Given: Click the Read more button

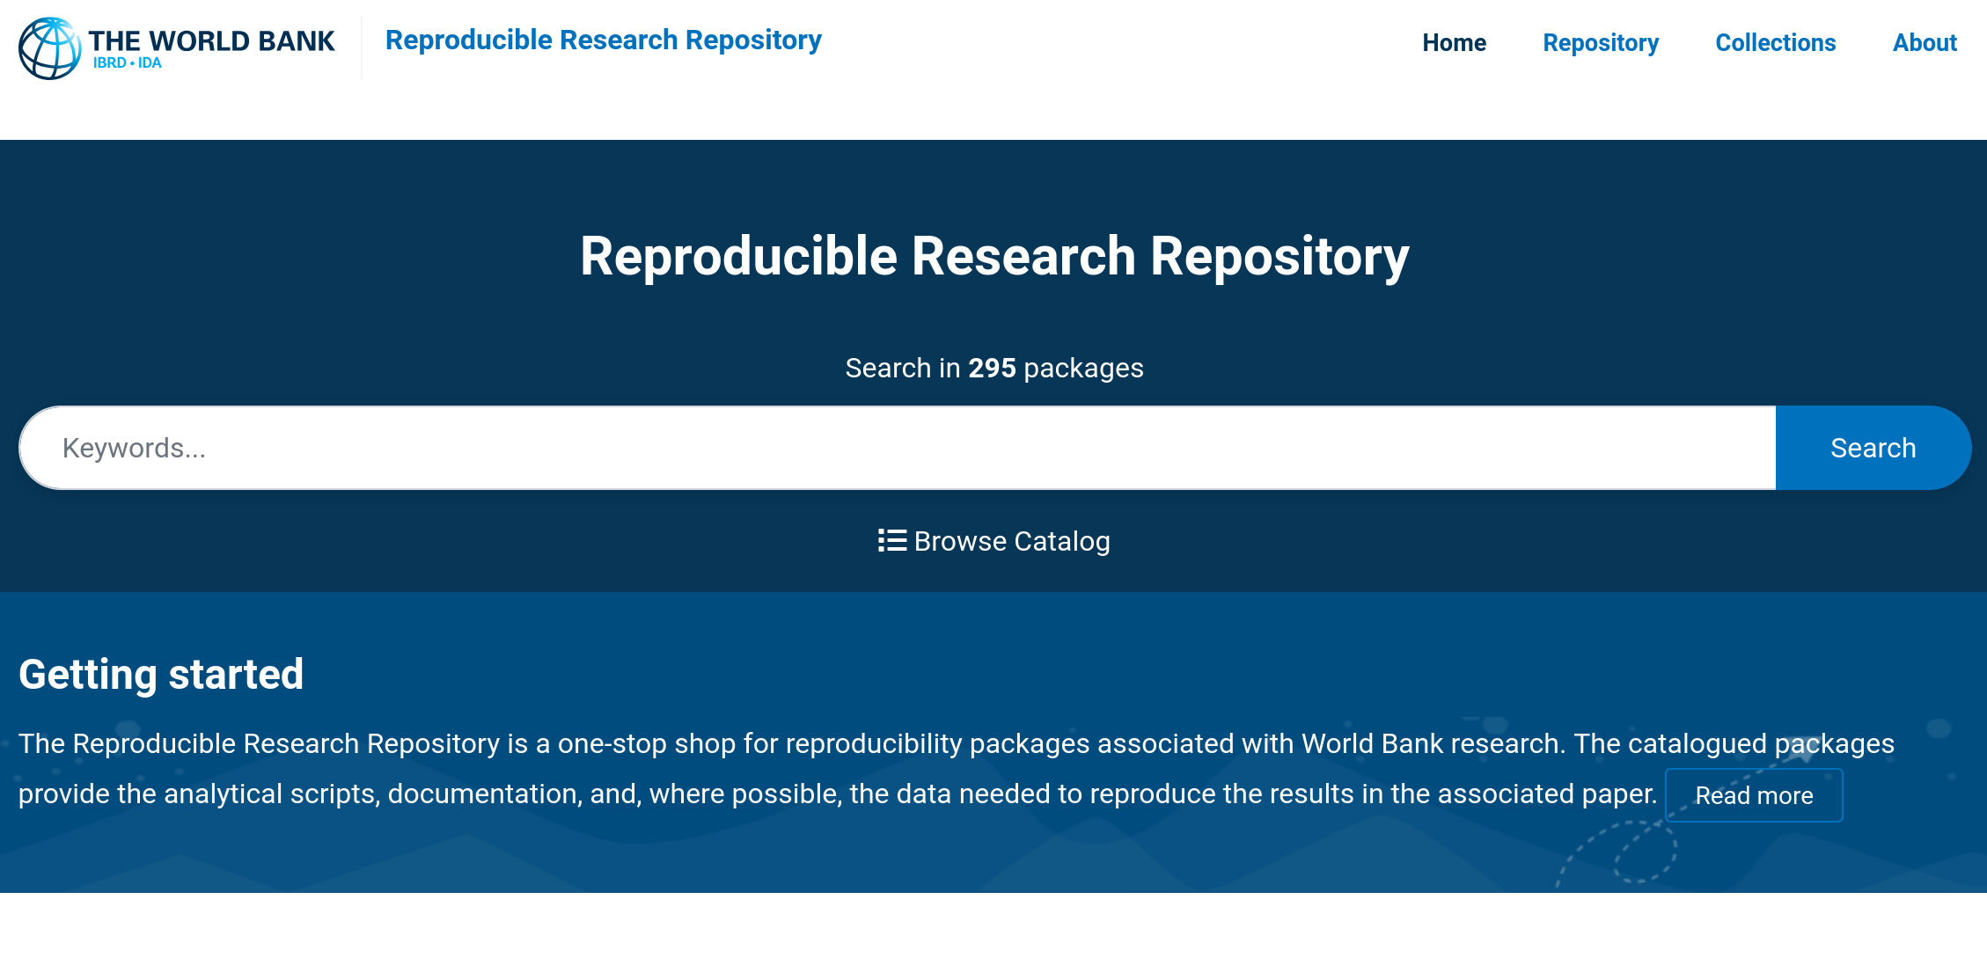Looking at the screenshot, I should point(1753,795).
